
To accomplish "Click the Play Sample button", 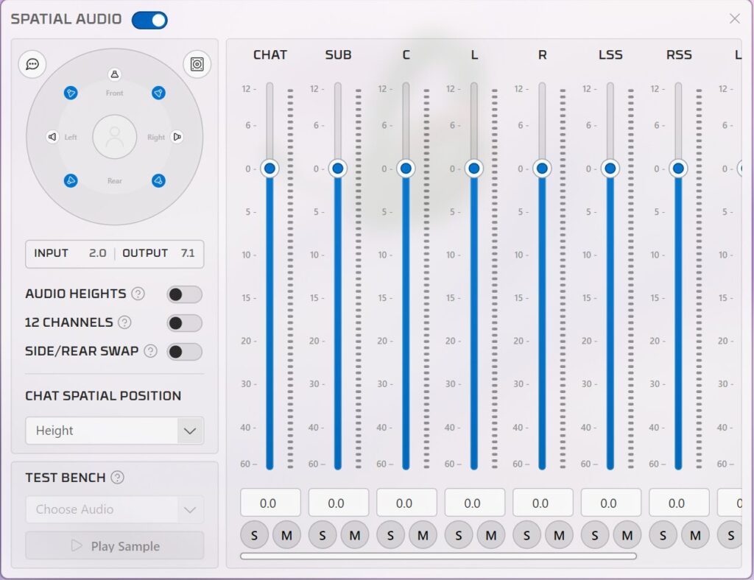I will (115, 546).
